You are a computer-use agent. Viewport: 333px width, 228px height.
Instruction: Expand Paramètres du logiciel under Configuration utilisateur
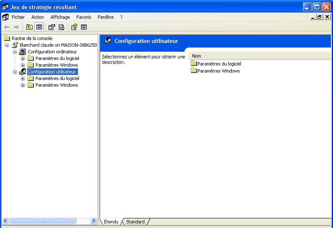(x=23, y=78)
